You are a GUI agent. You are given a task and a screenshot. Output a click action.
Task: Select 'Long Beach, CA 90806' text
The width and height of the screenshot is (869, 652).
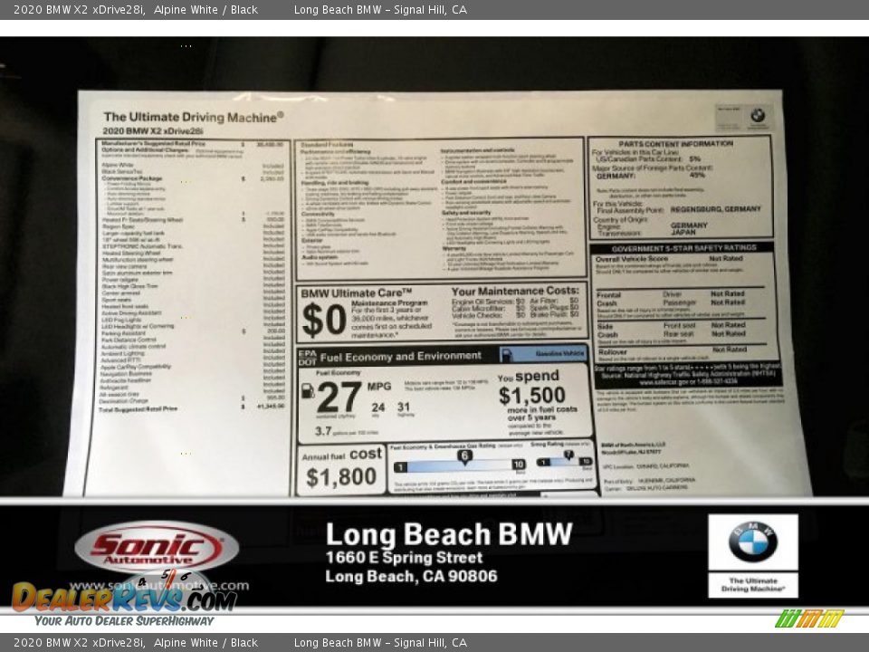[411, 576]
